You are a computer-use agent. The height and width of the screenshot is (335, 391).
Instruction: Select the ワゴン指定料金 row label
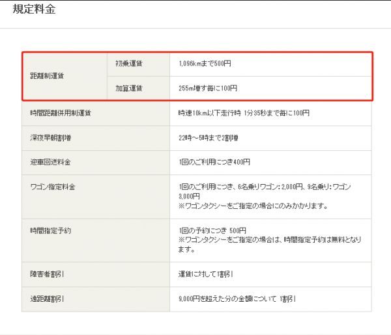[53, 187]
